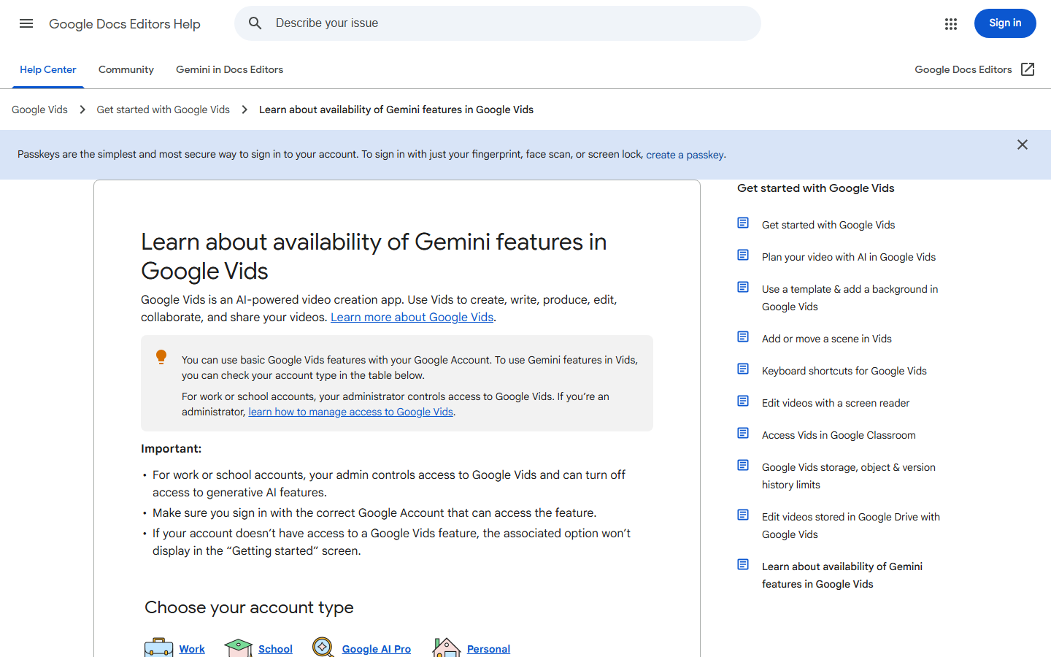Click the search magnifier icon
This screenshot has width=1051, height=657.
click(255, 23)
